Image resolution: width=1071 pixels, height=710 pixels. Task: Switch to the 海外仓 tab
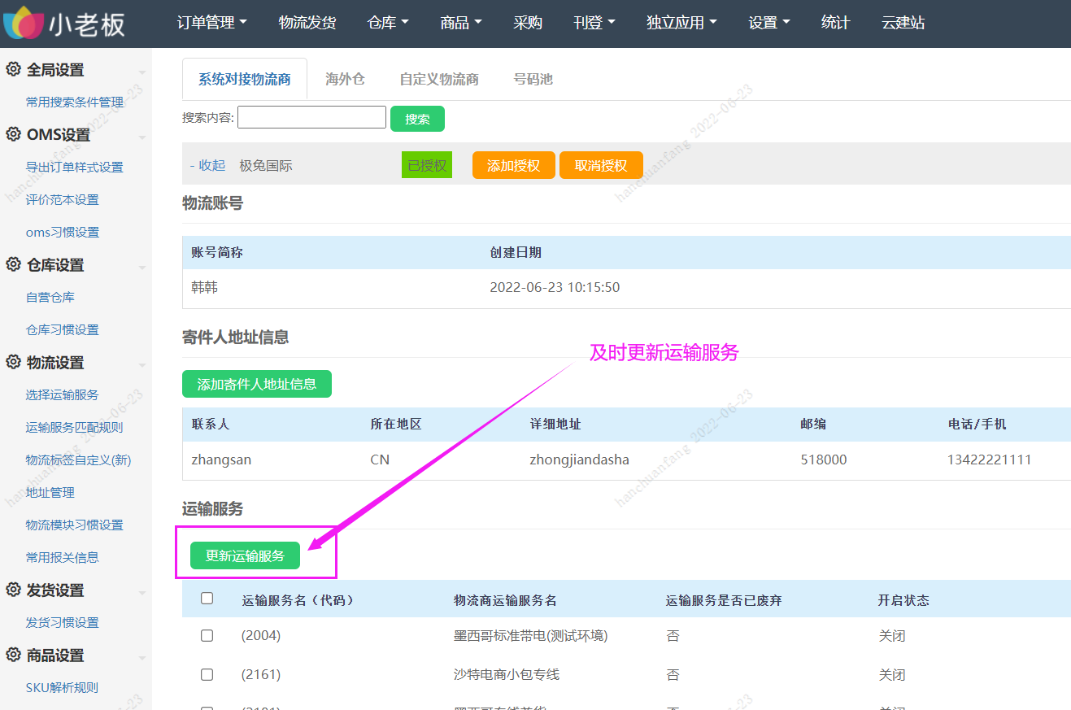coord(345,80)
